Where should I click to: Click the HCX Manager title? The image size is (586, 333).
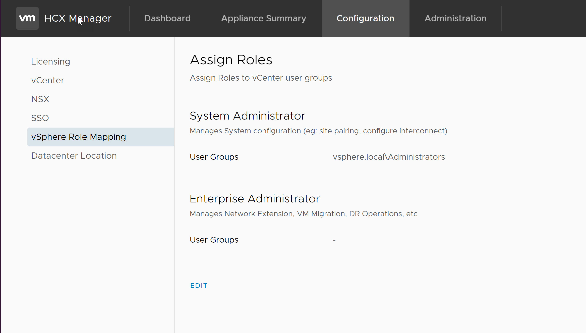pos(78,18)
